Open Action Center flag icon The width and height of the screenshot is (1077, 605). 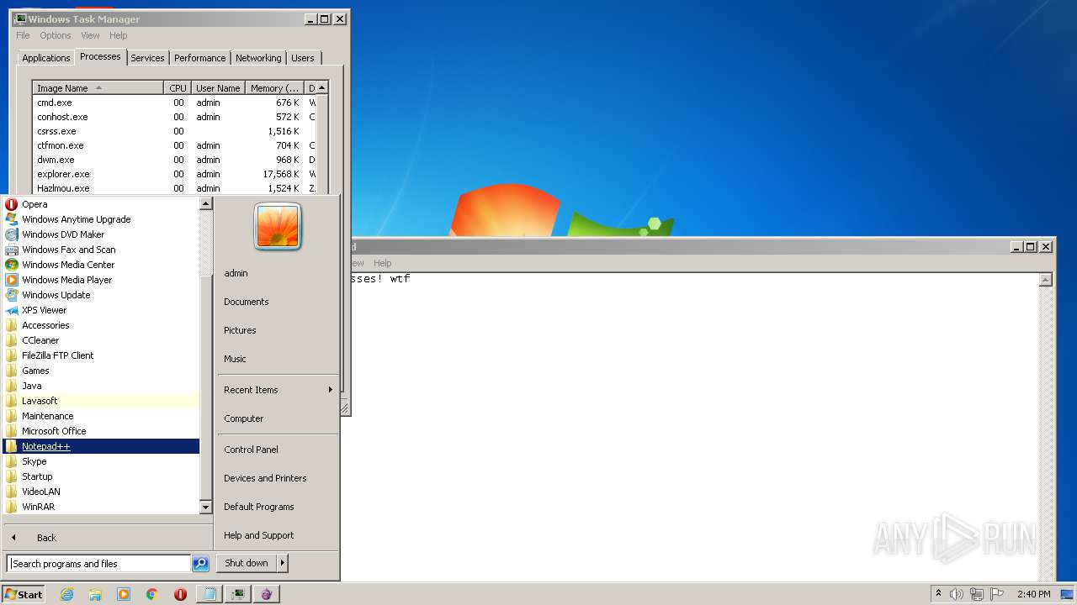998,594
